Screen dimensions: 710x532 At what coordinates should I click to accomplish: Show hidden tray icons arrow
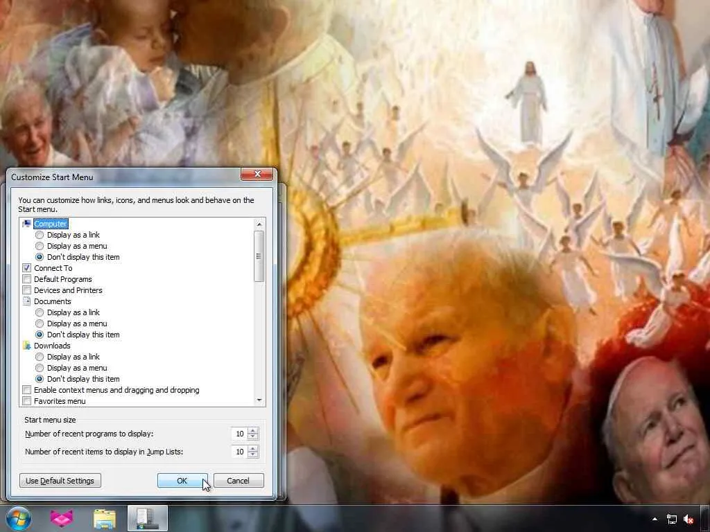(x=655, y=520)
